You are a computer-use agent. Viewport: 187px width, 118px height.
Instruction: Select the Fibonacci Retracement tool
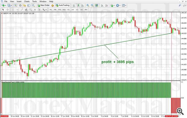30,10
